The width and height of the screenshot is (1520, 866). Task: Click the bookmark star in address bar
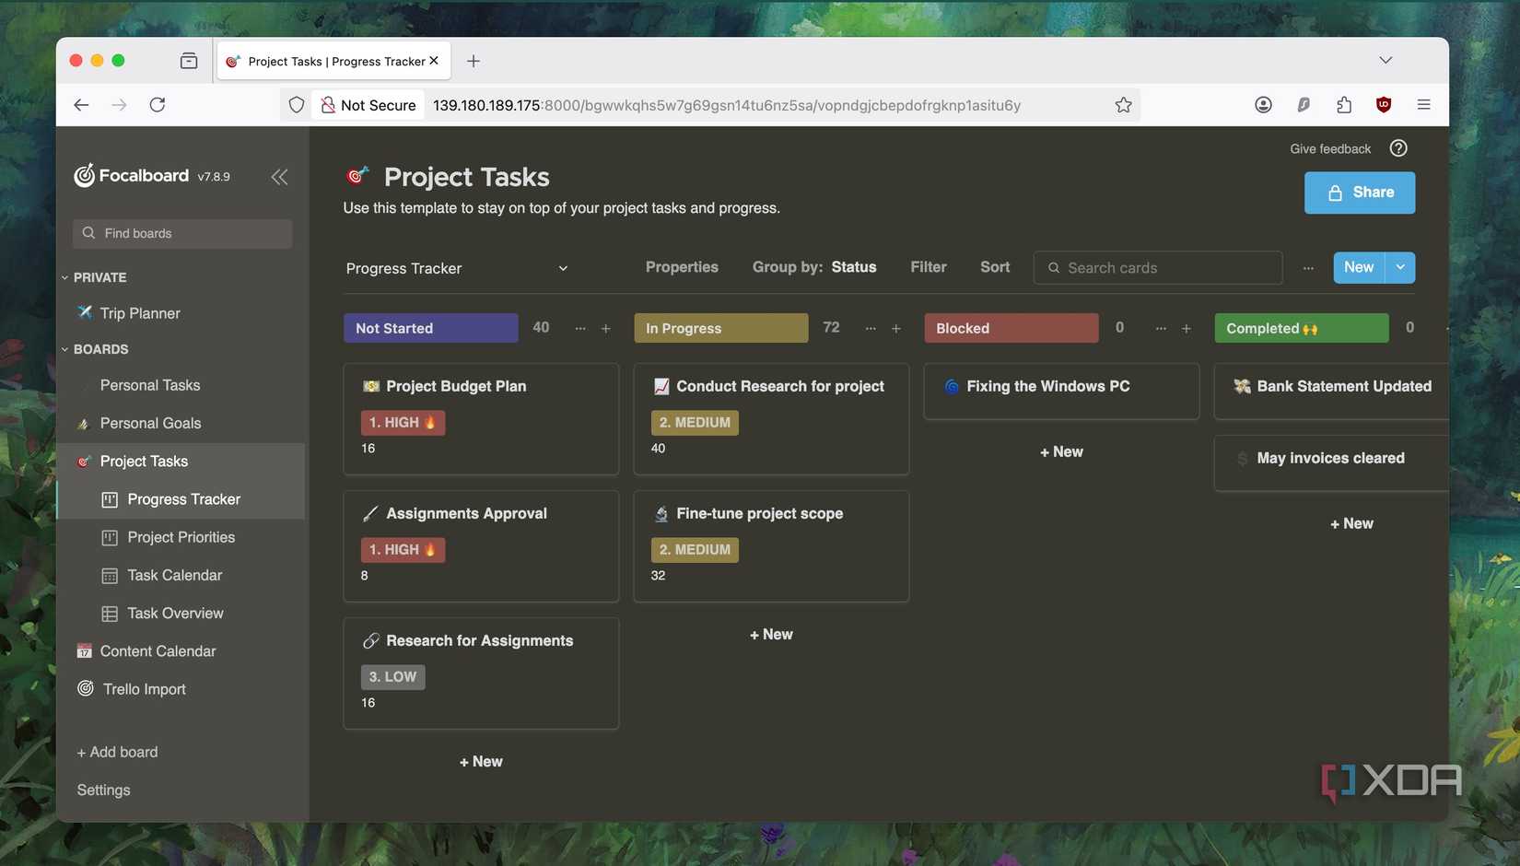pos(1123,104)
